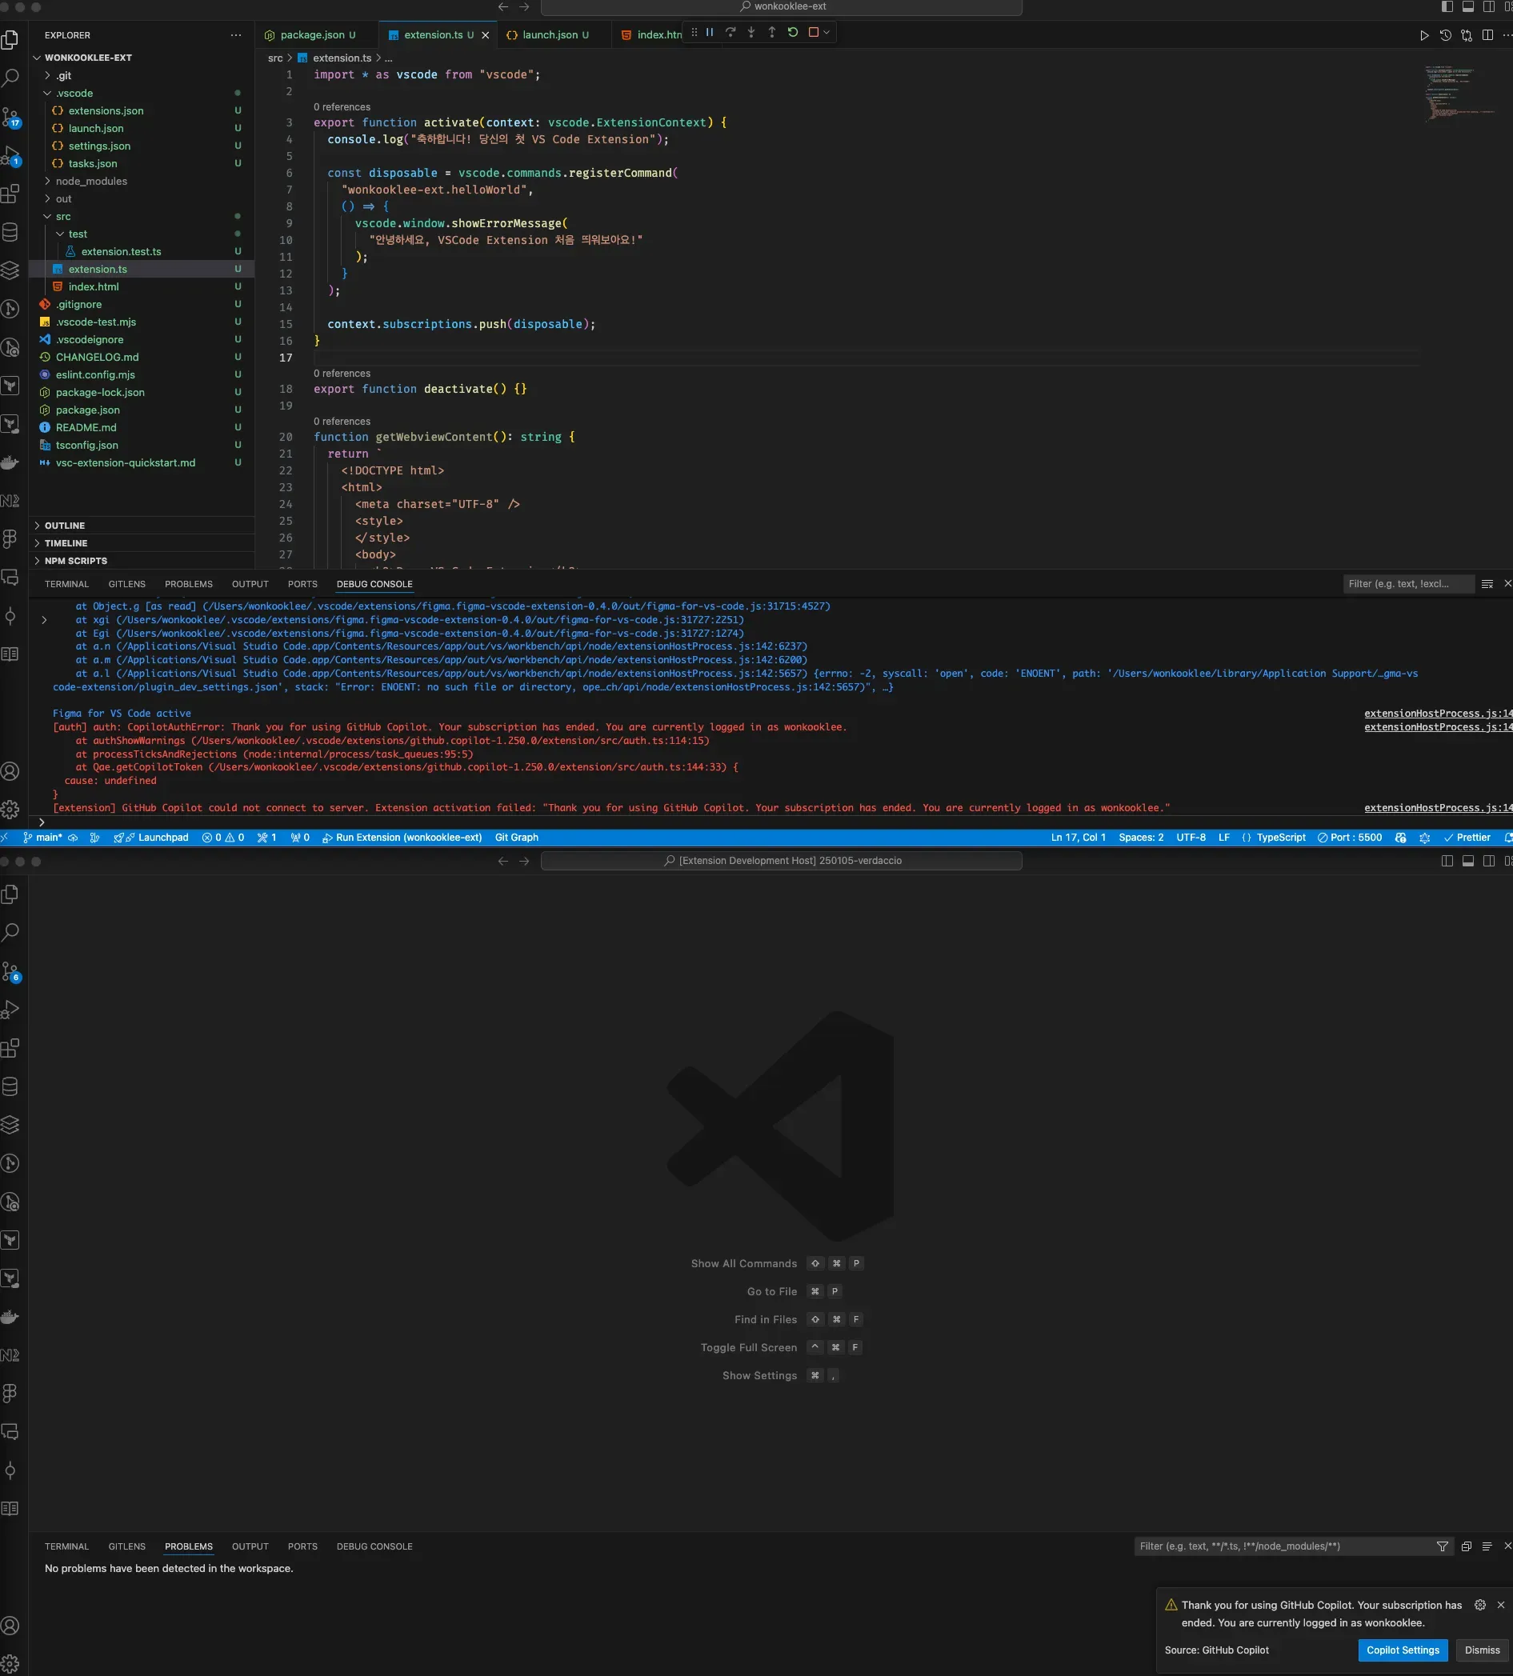Screen dimensions: 1513x1676
Task: Open Docker view in Extension Development Host window
Action: click(11, 1317)
